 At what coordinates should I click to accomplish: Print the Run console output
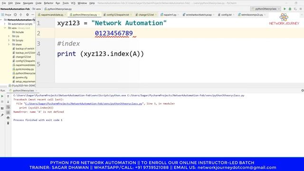(x=8, y=118)
